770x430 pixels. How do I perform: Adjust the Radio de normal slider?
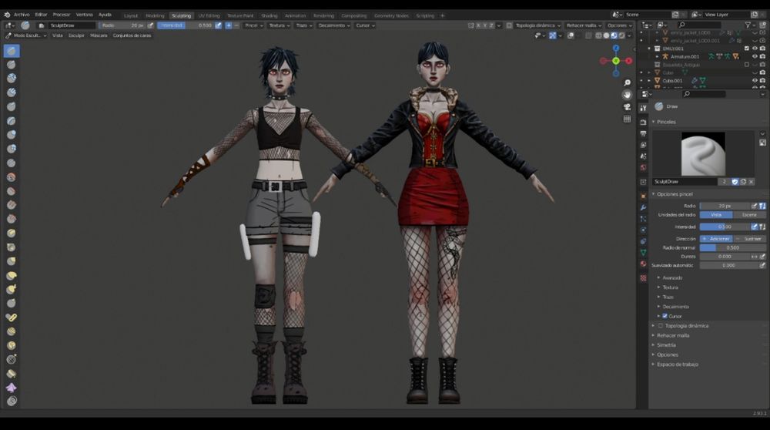[732, 247]
